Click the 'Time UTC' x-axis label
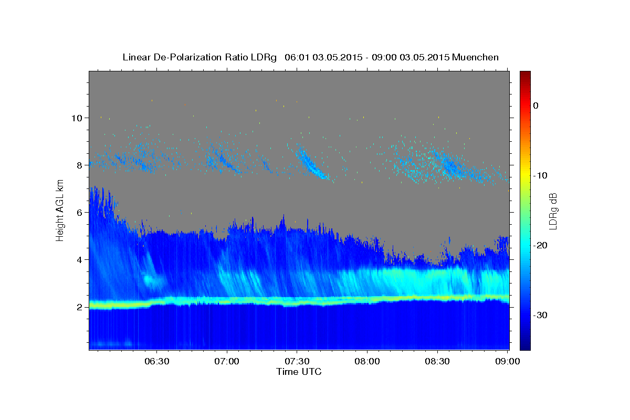Image resolution: width=630 pixels, height=420 pixels. click(299, 372)
